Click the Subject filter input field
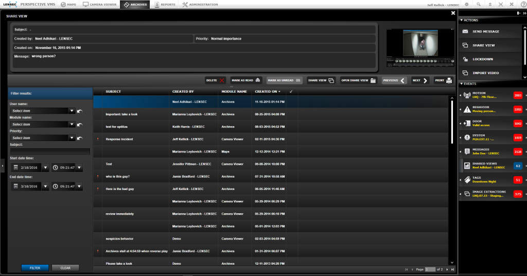This screenshot has width=527, height=276. [x=50, y=151]
